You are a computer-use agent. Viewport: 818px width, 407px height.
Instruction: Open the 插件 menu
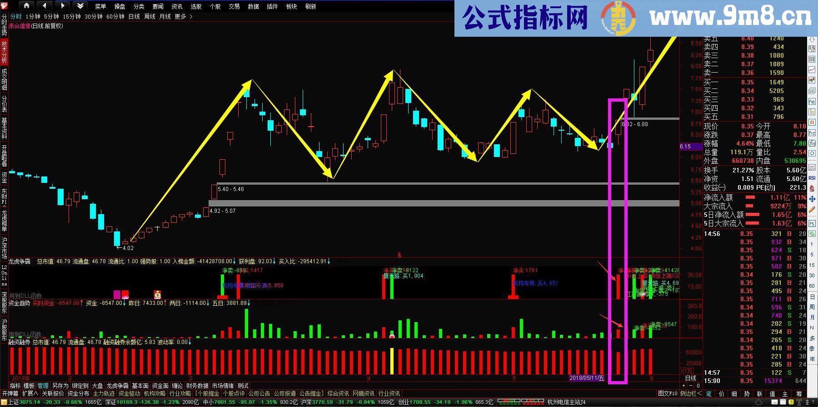pos(272,6)
